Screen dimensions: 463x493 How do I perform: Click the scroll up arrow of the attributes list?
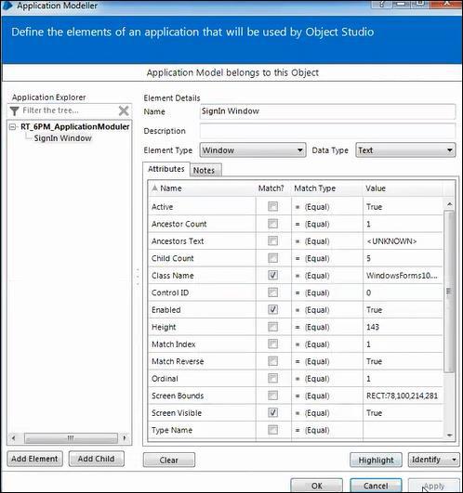[449, 204]
